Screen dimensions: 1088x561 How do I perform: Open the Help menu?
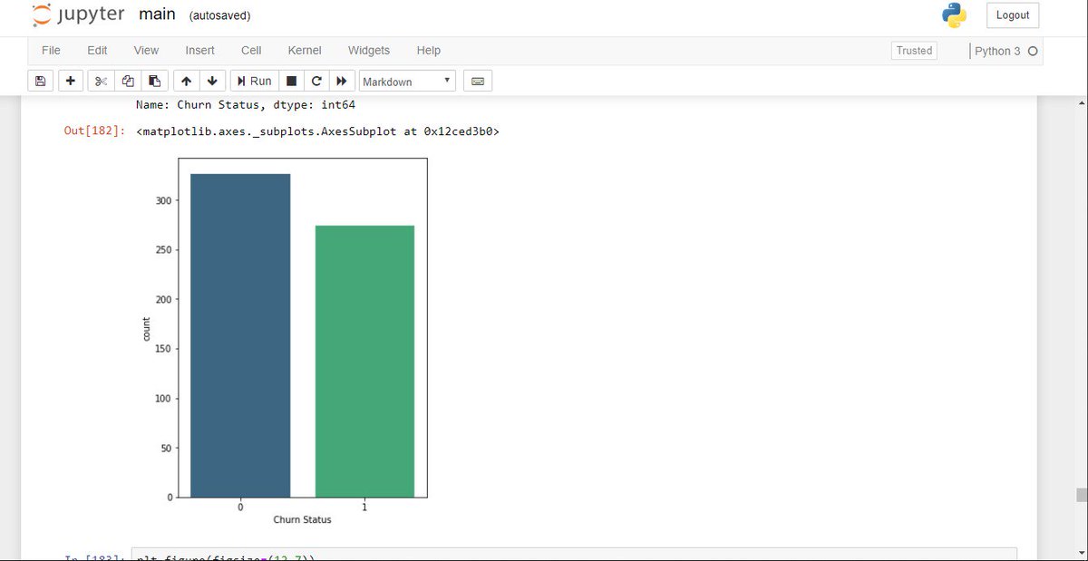point(429,50)
